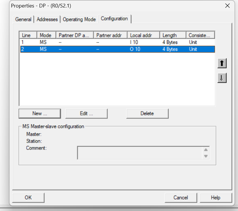The height and width of the screenshot is (211, 238).
Task: Click the 4 Bytes length in row 2
Action: 170,49
